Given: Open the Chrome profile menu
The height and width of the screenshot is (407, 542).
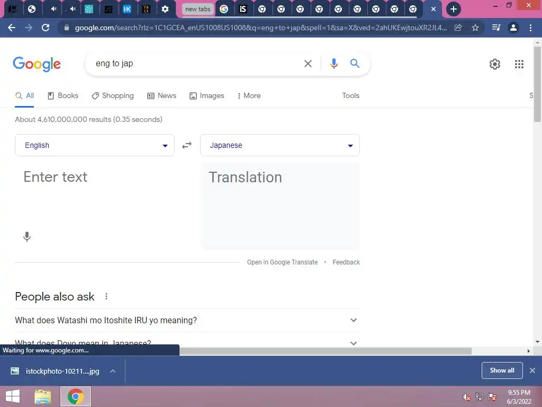Looking at the screenshot, I should (513, 28).
